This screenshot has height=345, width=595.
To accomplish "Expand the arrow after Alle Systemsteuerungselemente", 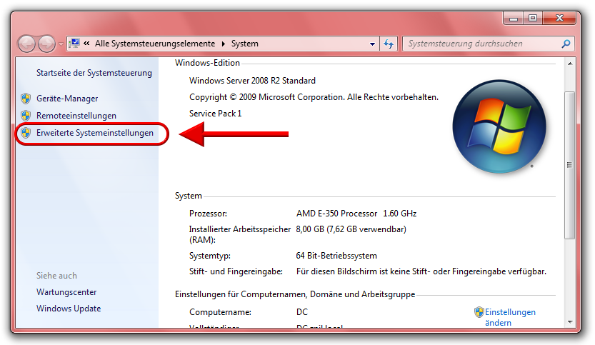I will (x=222, y=44).
